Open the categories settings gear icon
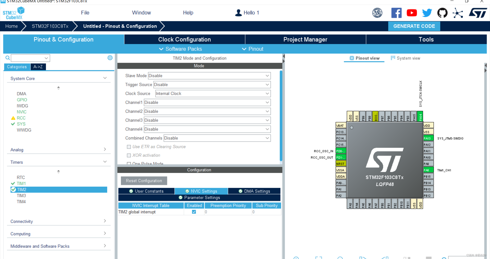Viewport: 490px width, 259px height. [110, 58]
